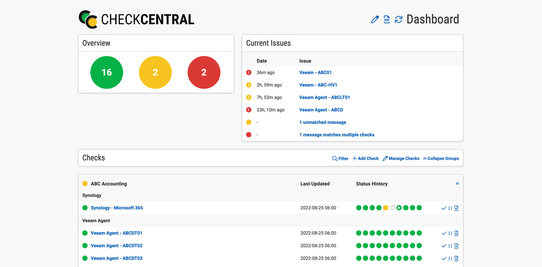
Task: Click the play-marked dot in Synology history
Action: tap(399, 208)
